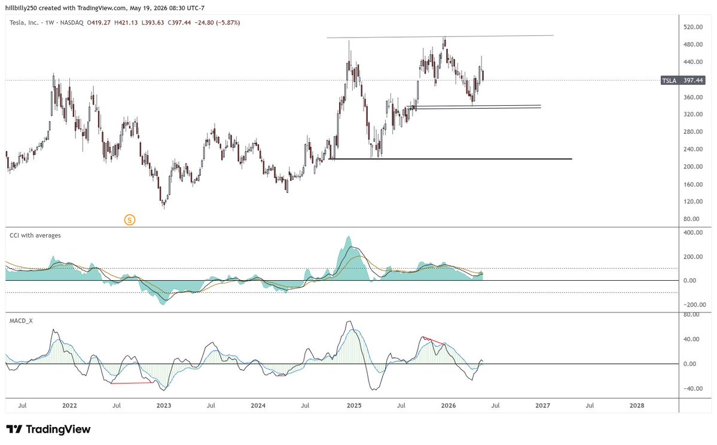The height and width of the screenshot is (445, 717).
Task: Click the low value L393.63
Action: click(152, 22)
